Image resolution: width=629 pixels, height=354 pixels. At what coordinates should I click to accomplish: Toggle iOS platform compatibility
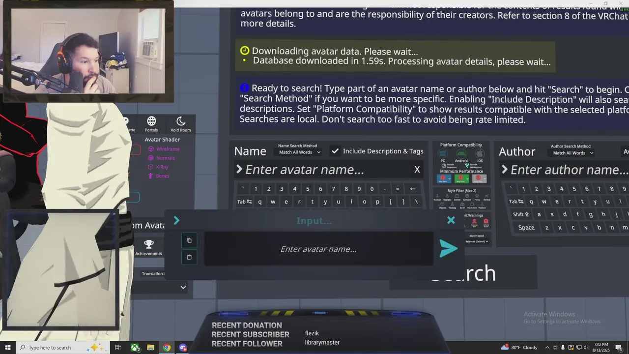coord(480,154)
